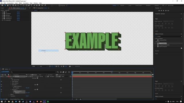184x103 pixels.
Task: Select the Eraser tool
Action: coord(39,5)
